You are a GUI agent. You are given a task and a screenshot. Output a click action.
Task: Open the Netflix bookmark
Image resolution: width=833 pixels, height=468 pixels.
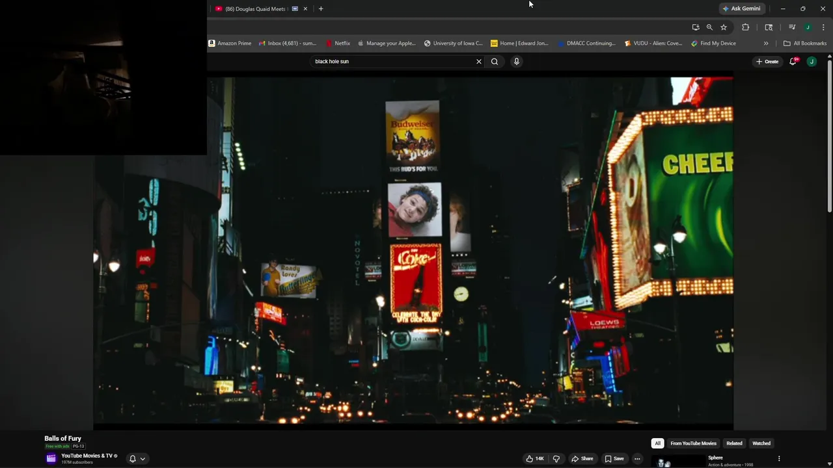coord(338,44)
